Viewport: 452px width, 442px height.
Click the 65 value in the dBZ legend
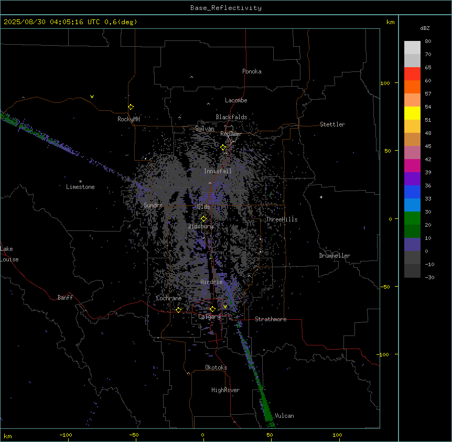click(428, 68)
